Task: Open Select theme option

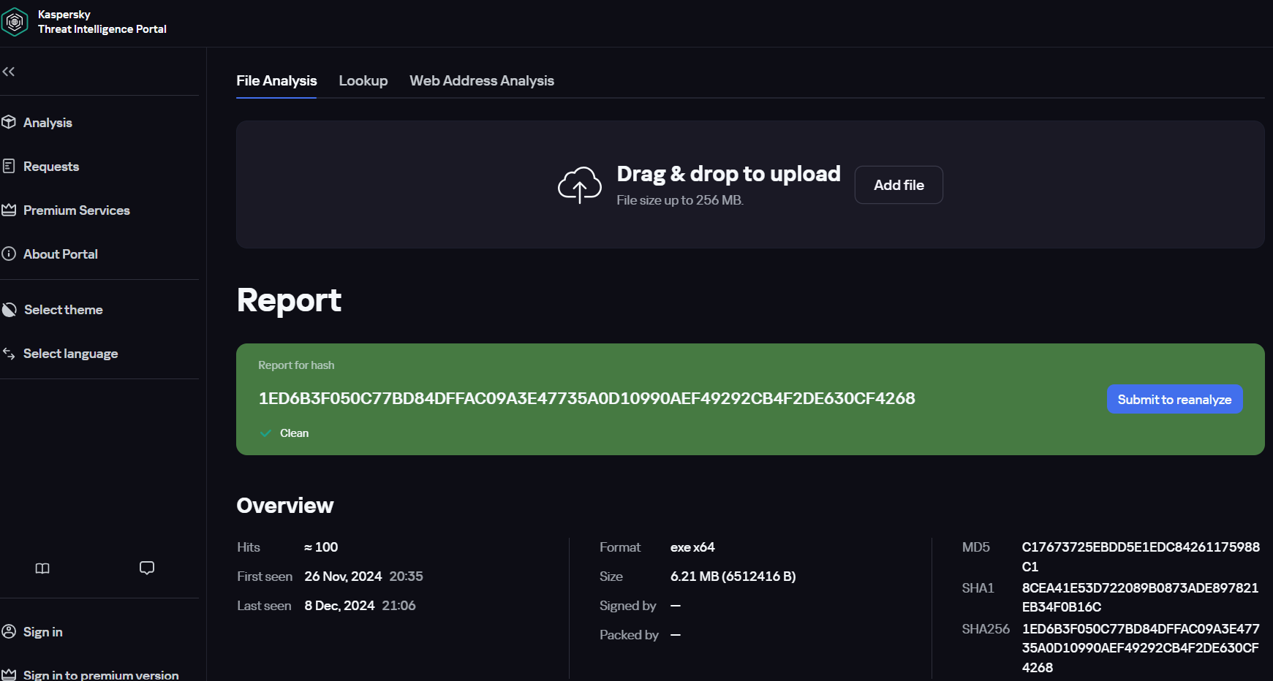Action: point(64,310)
